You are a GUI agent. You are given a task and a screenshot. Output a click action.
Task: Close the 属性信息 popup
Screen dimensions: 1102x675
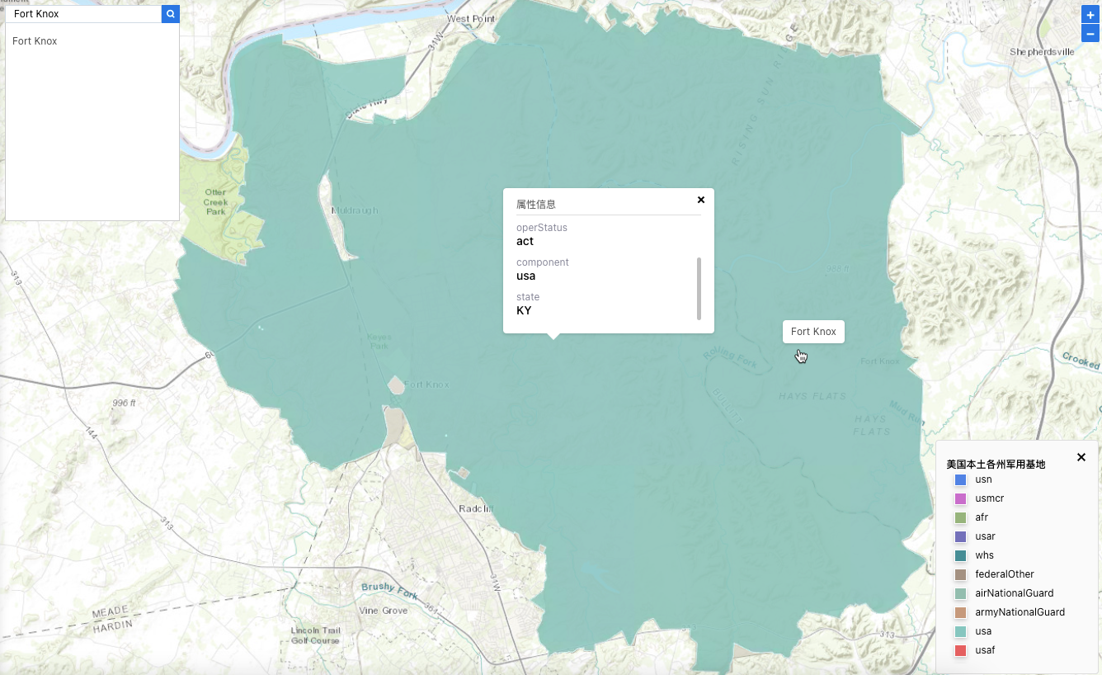click(x=701, y=200)
